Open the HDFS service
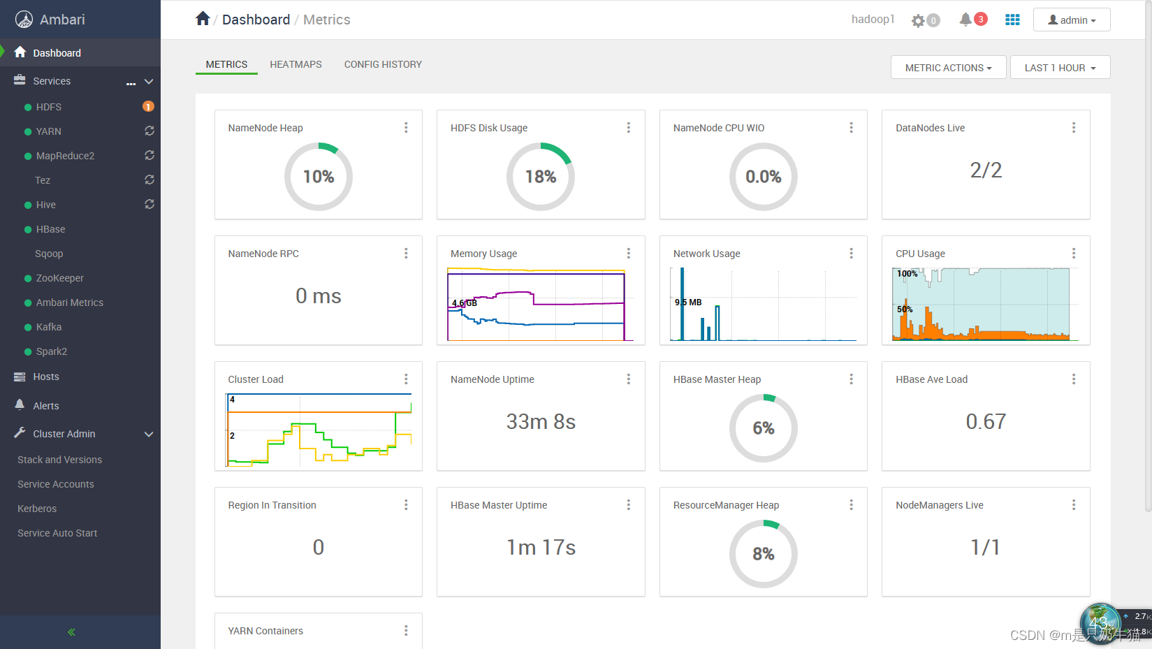Image resolution: width=1152 pixels, height=649 pixels. [x=49, y=107]
